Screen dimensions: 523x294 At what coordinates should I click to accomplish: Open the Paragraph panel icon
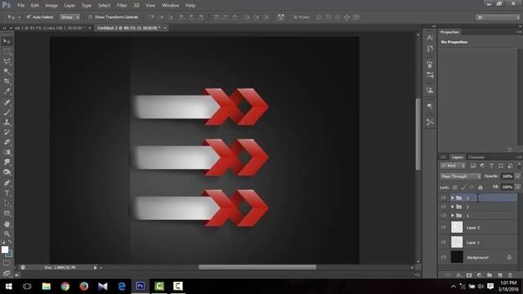(430, 106)
